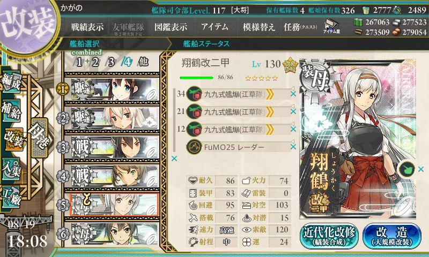This screenshot has width=429, height=257.
Task: Open the 工廠 factory side icon
Action: (x=11, y=197)
